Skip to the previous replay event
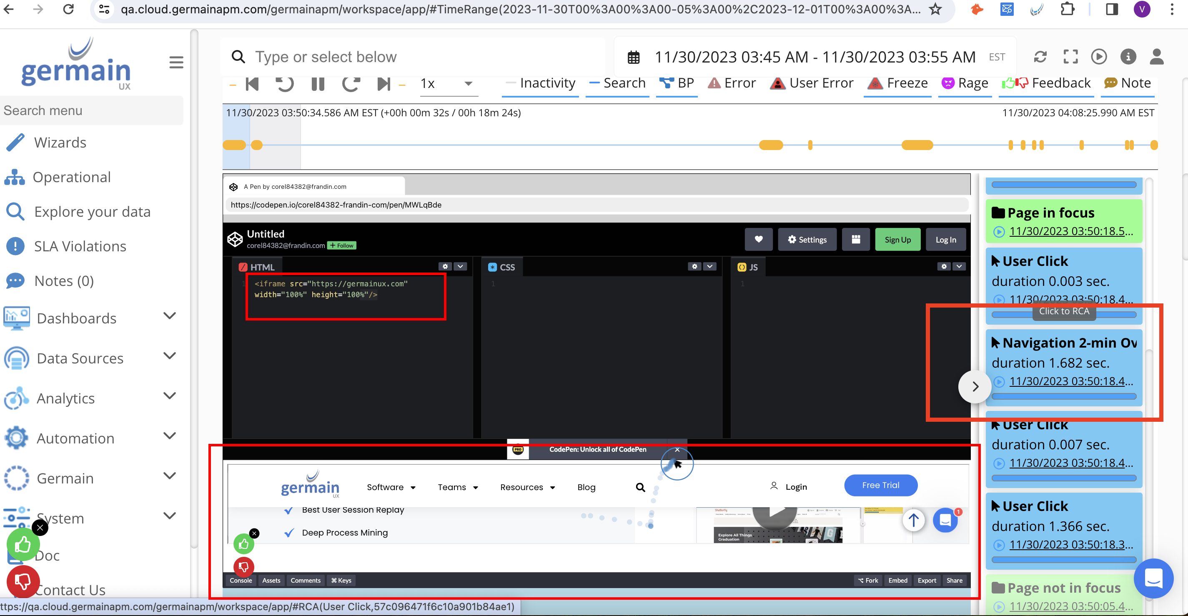This screenshot has width=1188, height=616. [252, 84]
